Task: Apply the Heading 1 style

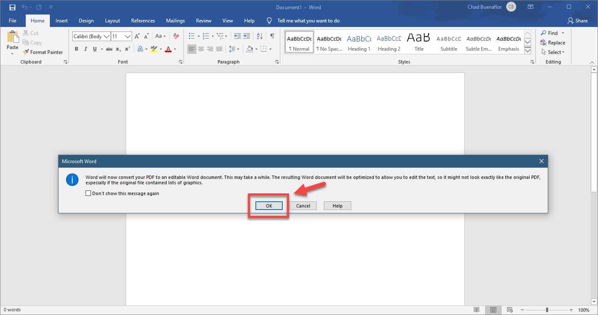Action: click(x=359, y=43)
